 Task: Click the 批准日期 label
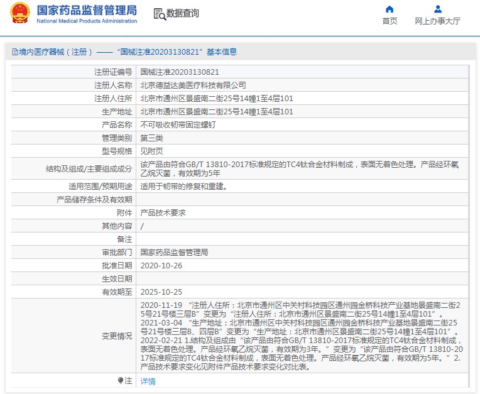pyautogui.click(x=117, y=265)
